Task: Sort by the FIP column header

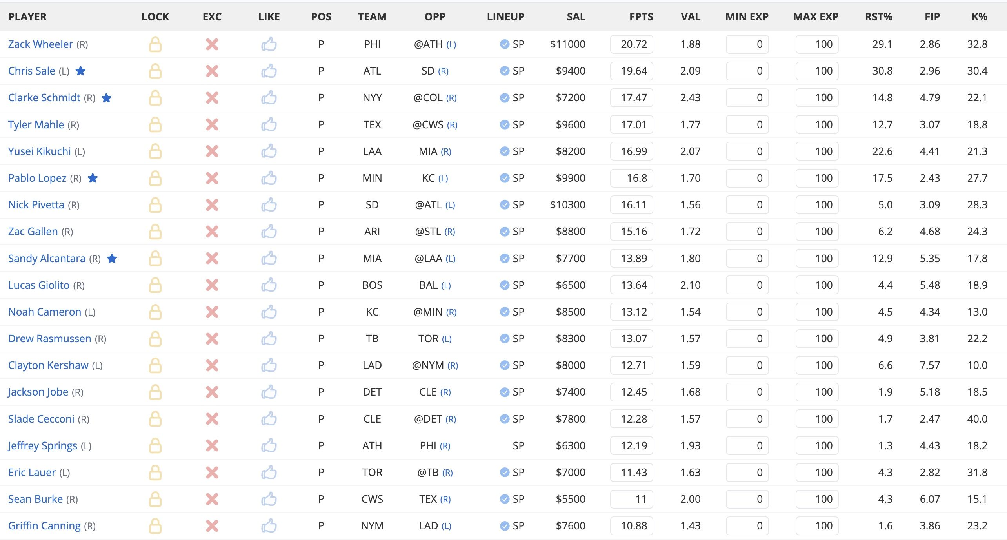Action: click(x=932, y=17)
